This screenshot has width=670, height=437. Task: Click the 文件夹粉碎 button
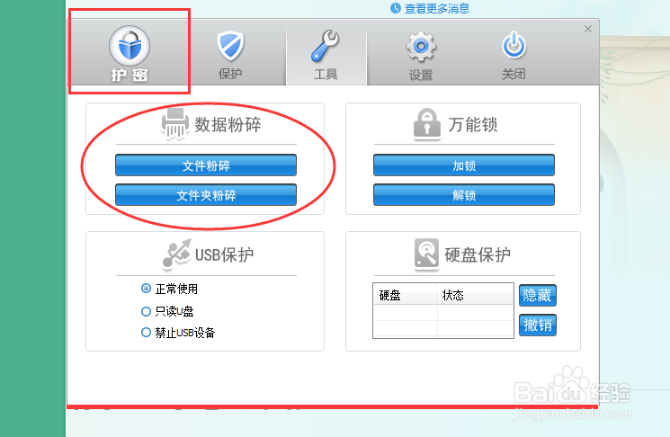click(x=206, y=195)
